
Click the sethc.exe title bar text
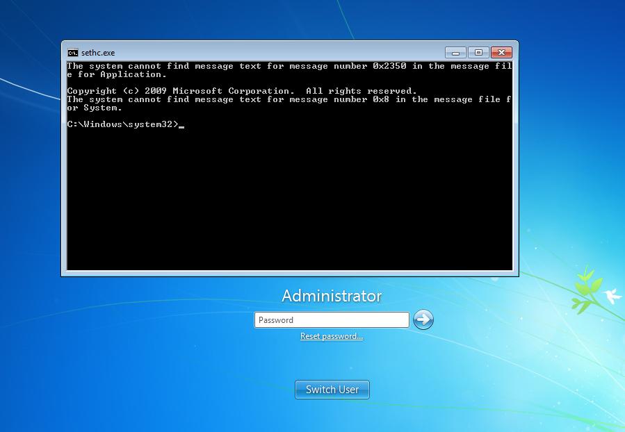click(x=98, y=53)
